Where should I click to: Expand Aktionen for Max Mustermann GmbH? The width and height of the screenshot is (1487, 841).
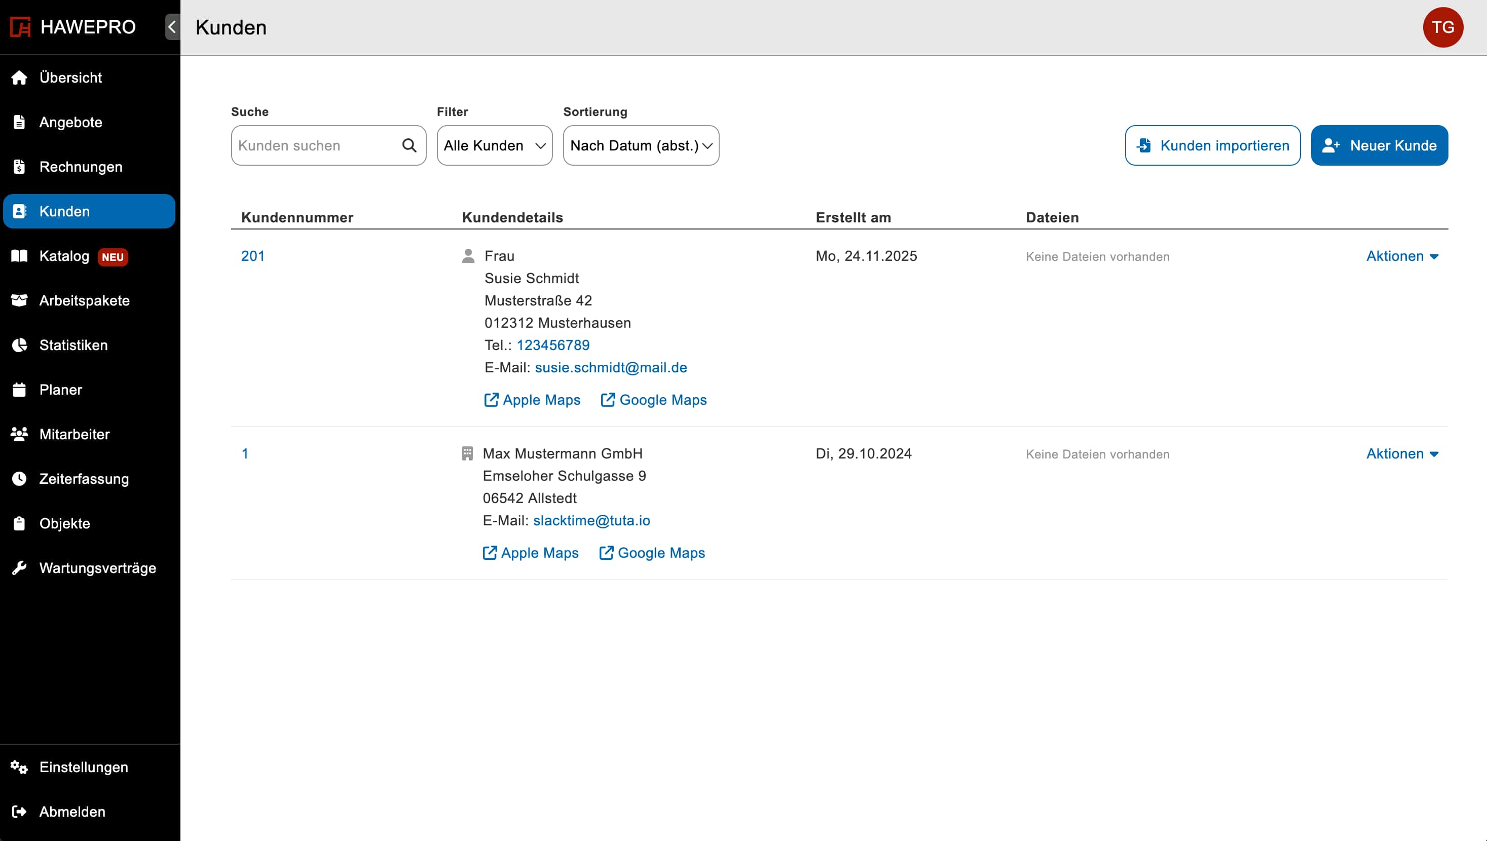(x=1401, y=454)
